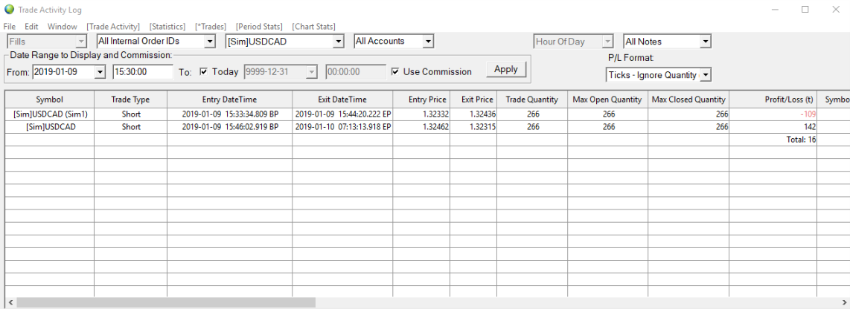Open the [Sim]USDCAD symbol dropdown
Screen dimensions: 850x309
pyautogui.click(x=339, y=41)
